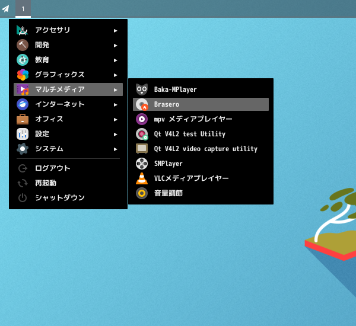Open the システム menu entry

click(x=68, y=149)
